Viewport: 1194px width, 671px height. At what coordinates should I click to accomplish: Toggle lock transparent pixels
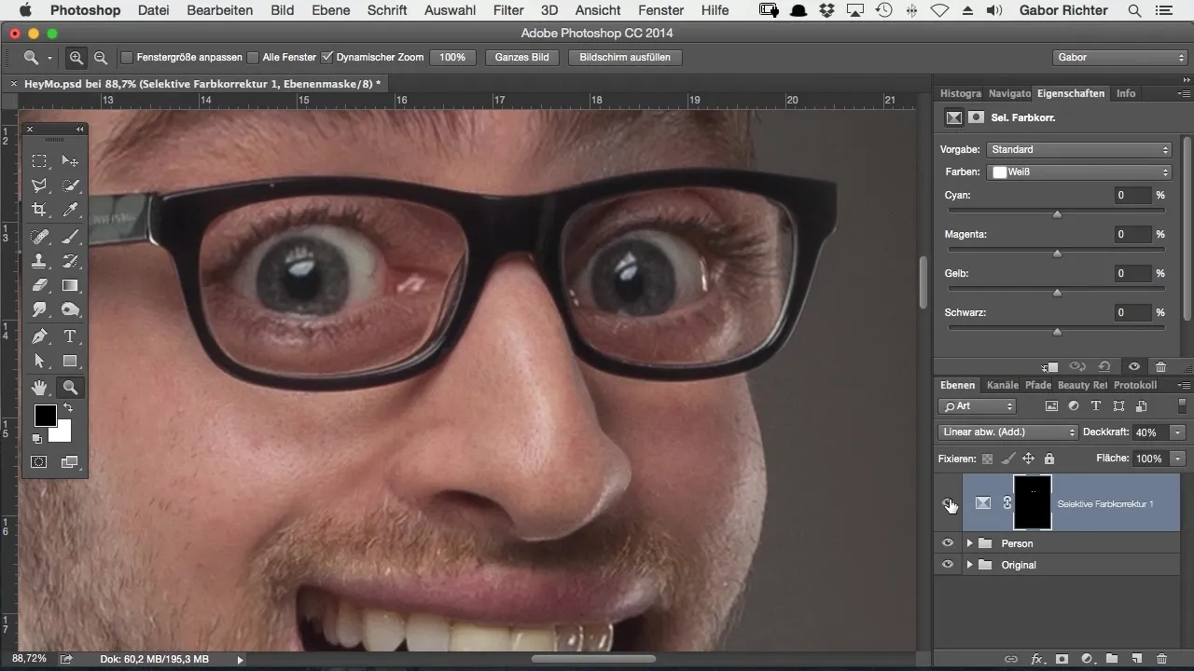coord(987,459)
